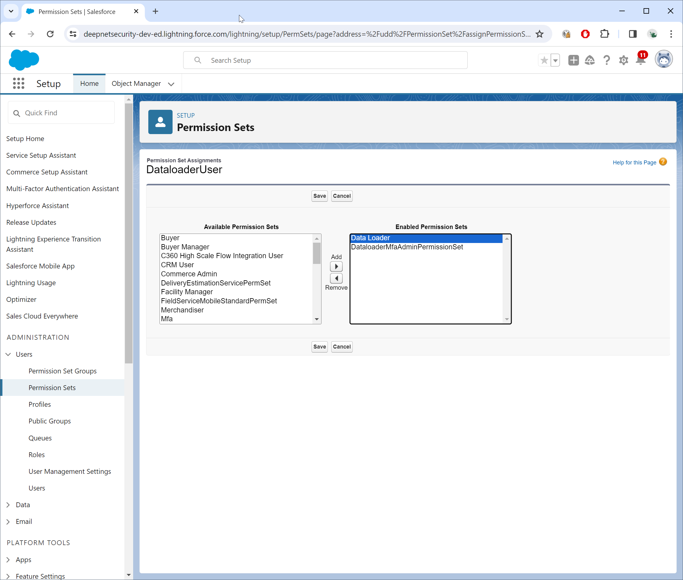Viewport: 683px width, 580px height.
Task: Click the Salesforce Help question mark icon
Action: (x=606, y=60)
